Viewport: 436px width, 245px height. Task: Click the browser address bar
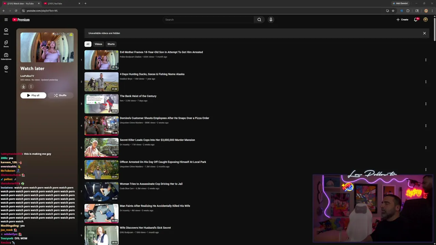pyautogui.click(x=204, y=11)
